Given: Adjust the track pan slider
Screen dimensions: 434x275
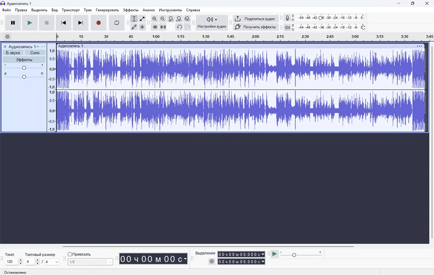Looking at the screenshot, I should tap(24, 77).
